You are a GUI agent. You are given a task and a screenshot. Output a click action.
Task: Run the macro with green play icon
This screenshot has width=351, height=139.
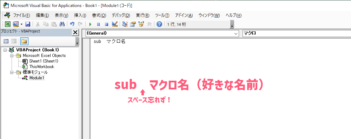[x=90, y=24]
